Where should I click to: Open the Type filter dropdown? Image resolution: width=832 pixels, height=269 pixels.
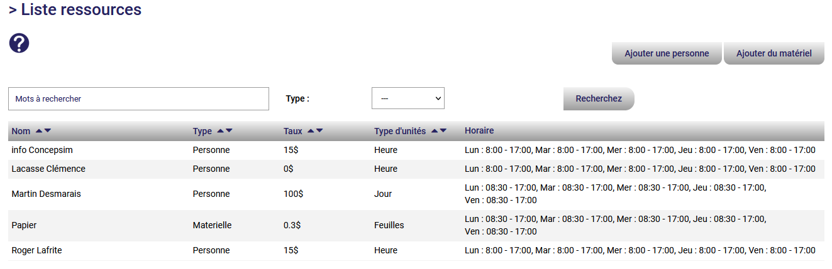408,98
